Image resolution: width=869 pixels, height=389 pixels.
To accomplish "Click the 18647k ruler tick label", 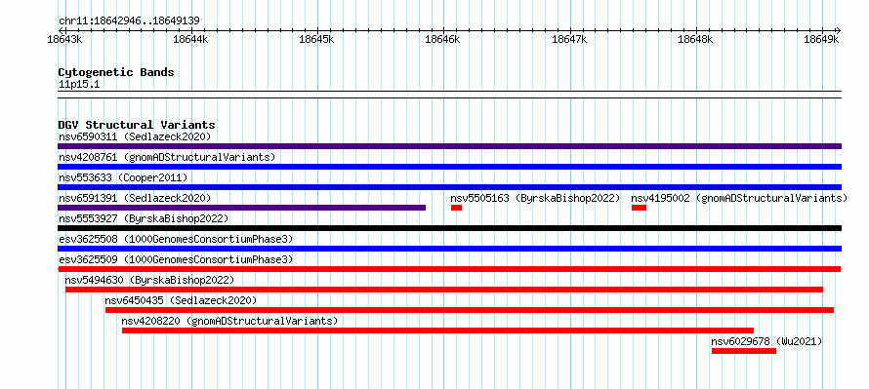I will [x=570, y=39].
